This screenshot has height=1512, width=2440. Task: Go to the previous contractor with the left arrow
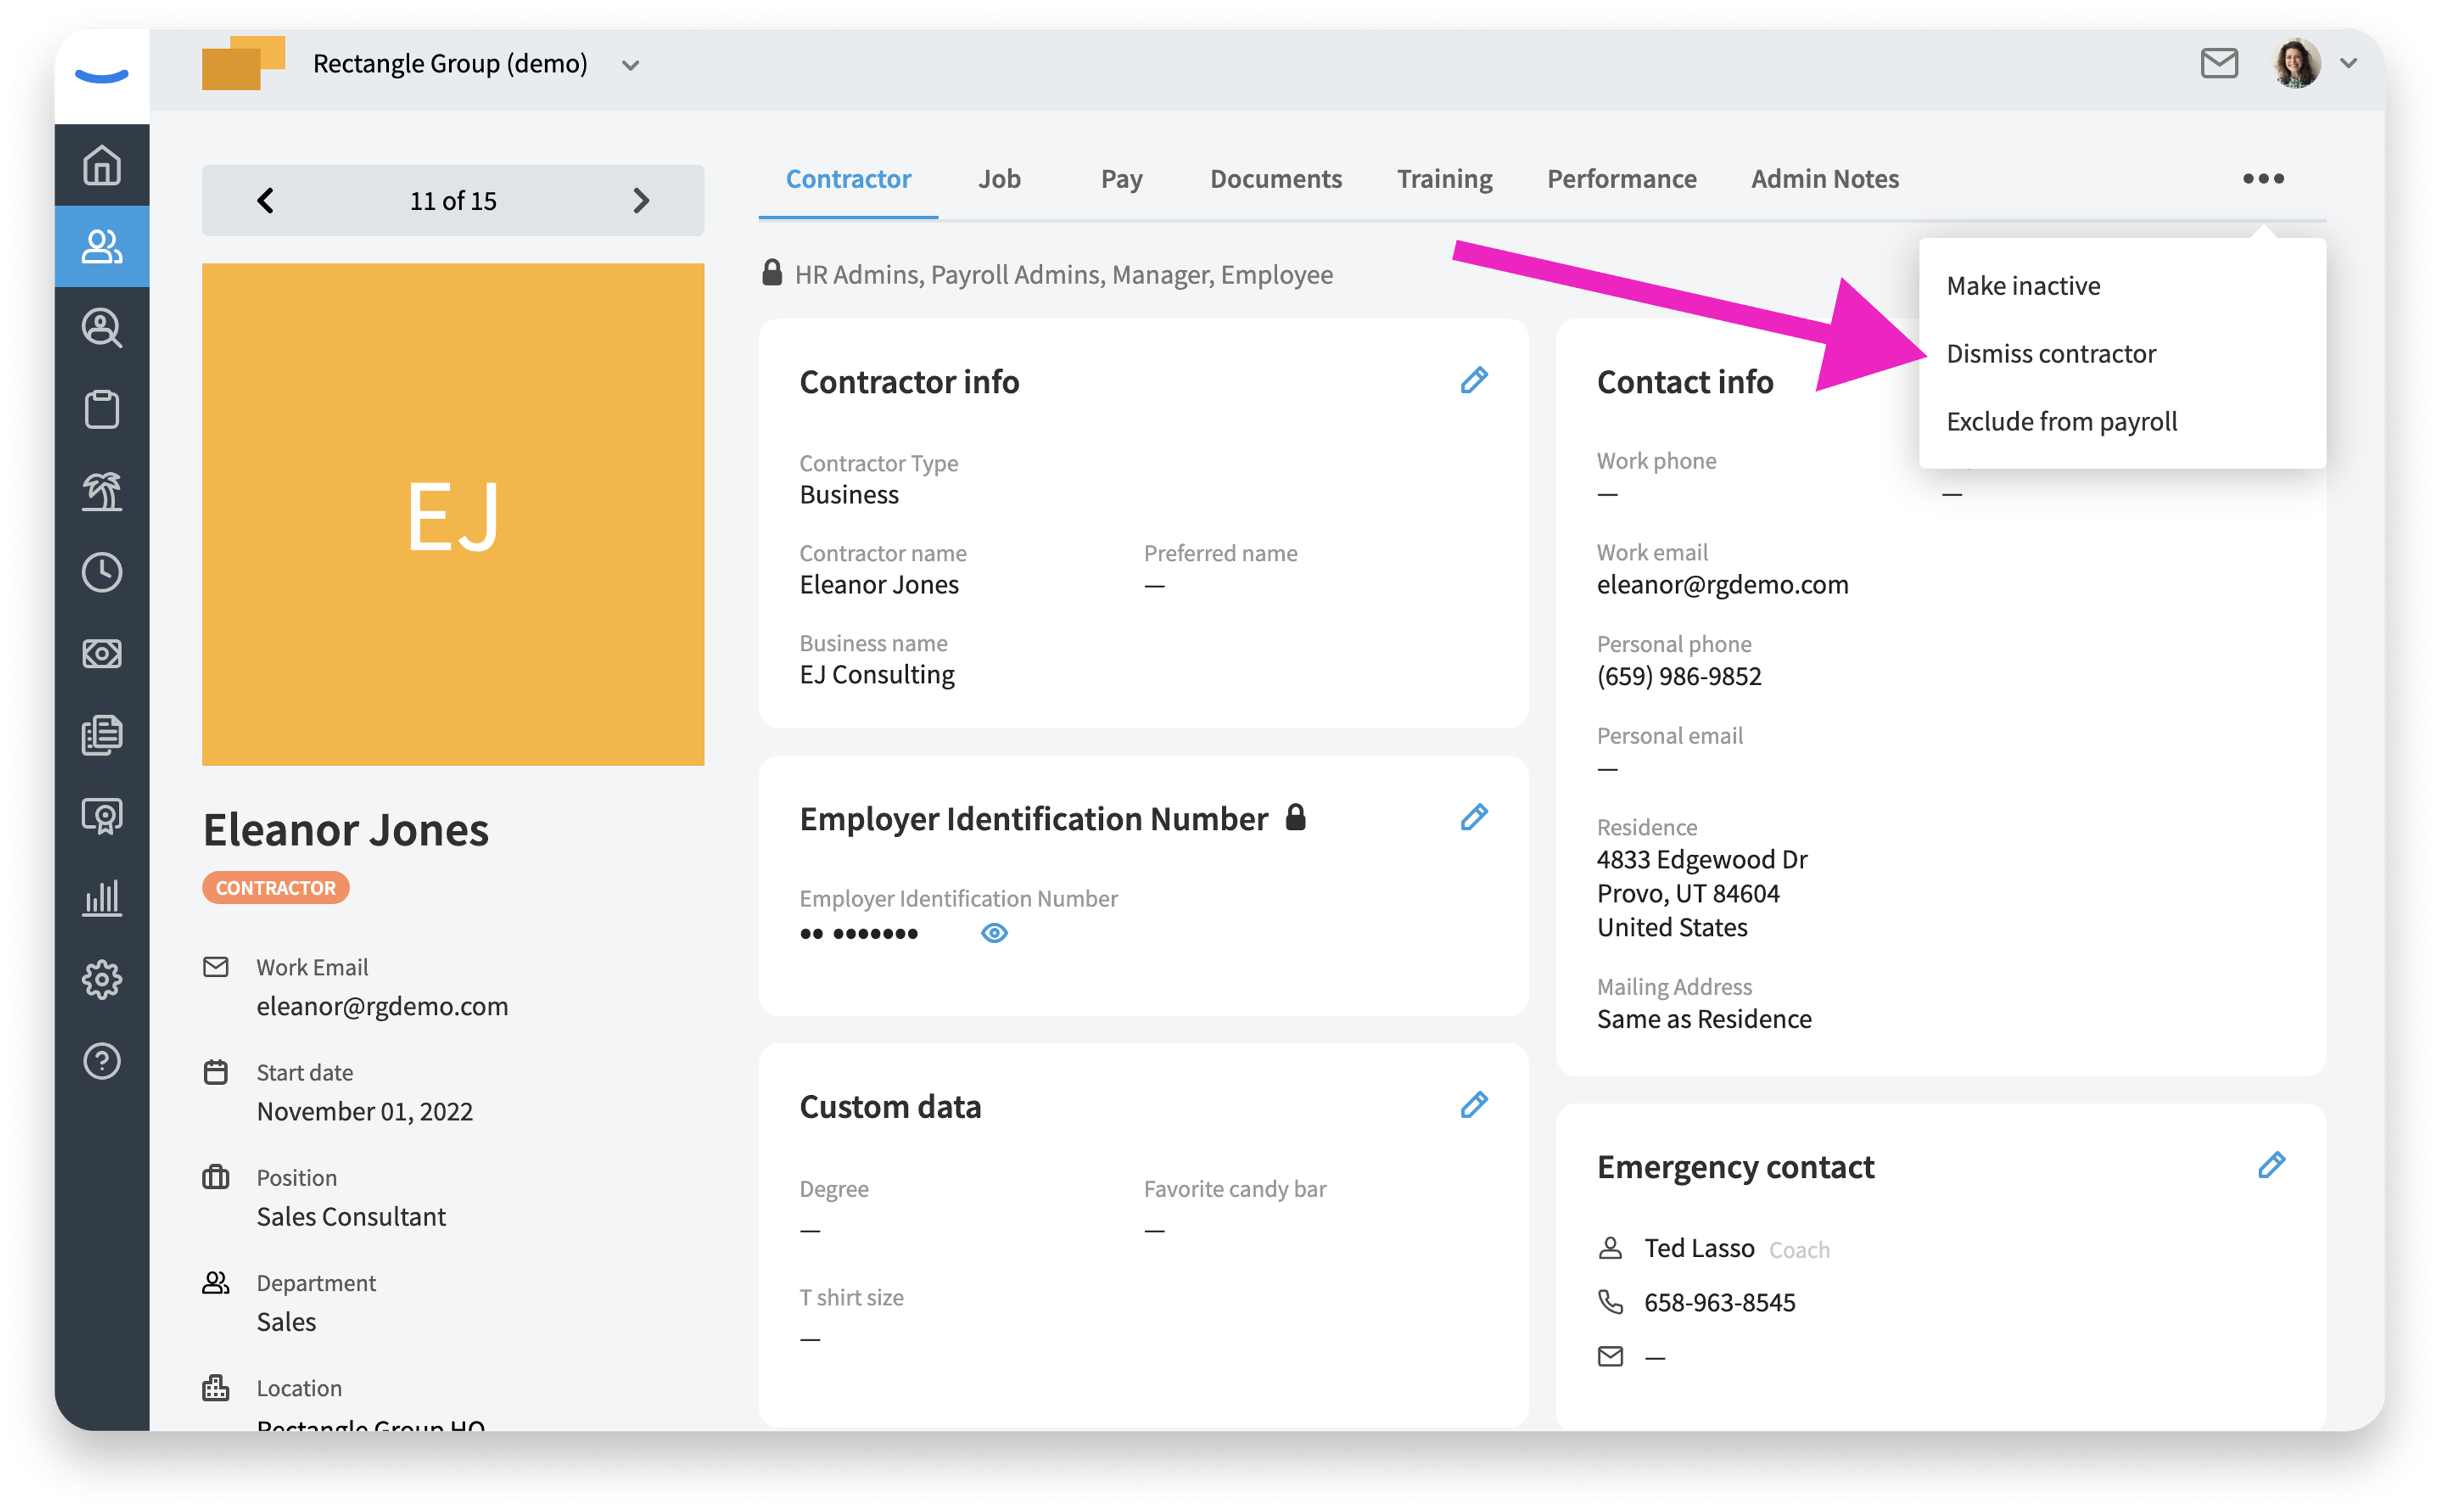tap(265, 201)
